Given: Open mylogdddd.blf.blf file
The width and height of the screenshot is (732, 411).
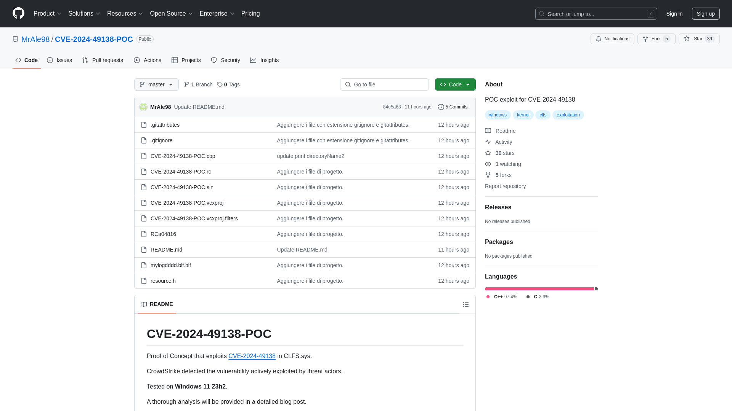Looking at the screenshot, I should [170, 265].
